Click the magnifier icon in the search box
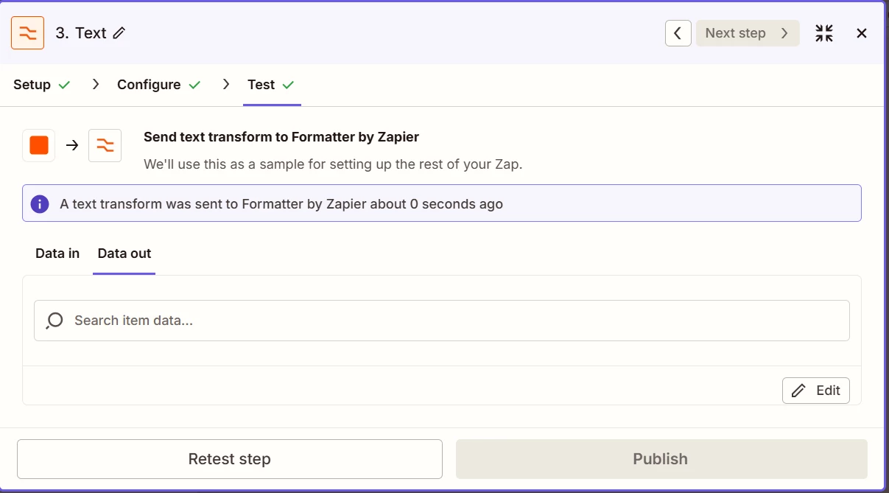The image size is (889, 493). (55, 321)
